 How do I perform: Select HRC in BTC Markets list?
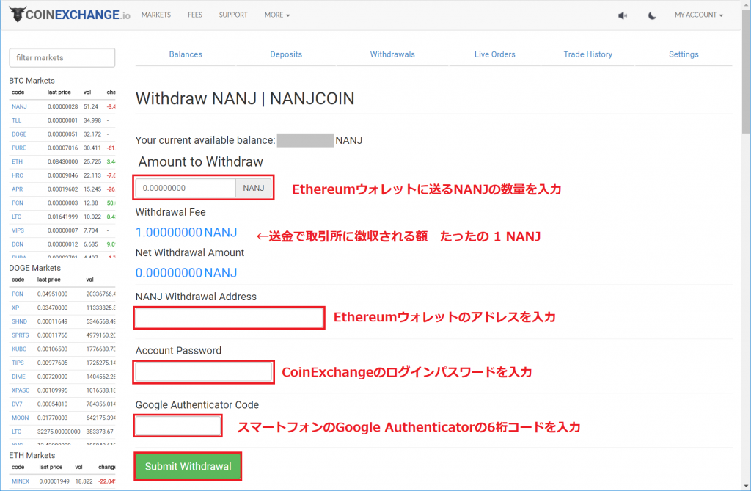click(18, 175)
